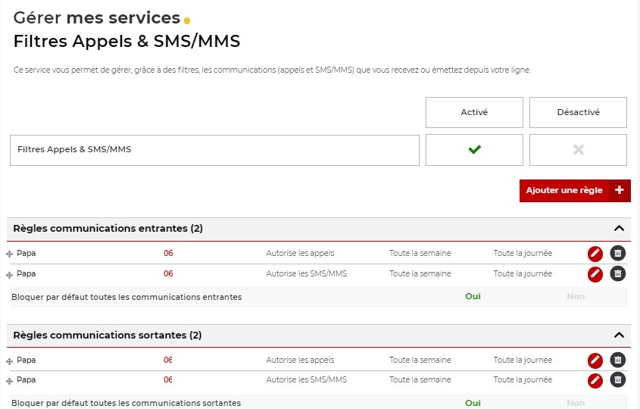Viewport: 640px width, 409px height.
Task: Collapse the Règles communications sortantes section
Action: [619, 336]
